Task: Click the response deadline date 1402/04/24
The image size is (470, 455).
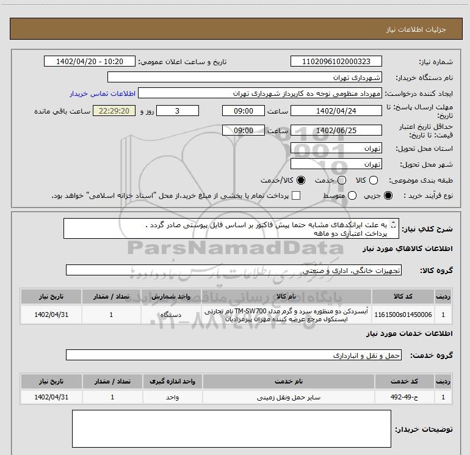Action: click(x=336, y=111)
